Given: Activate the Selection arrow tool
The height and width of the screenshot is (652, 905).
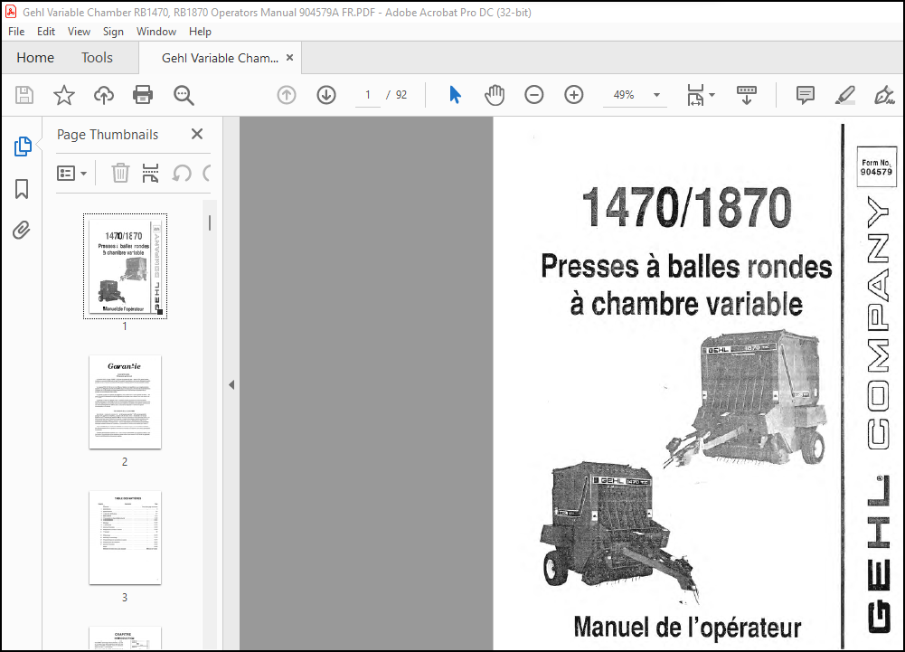Looking at the screenshot, I should (x=455, y=95).
